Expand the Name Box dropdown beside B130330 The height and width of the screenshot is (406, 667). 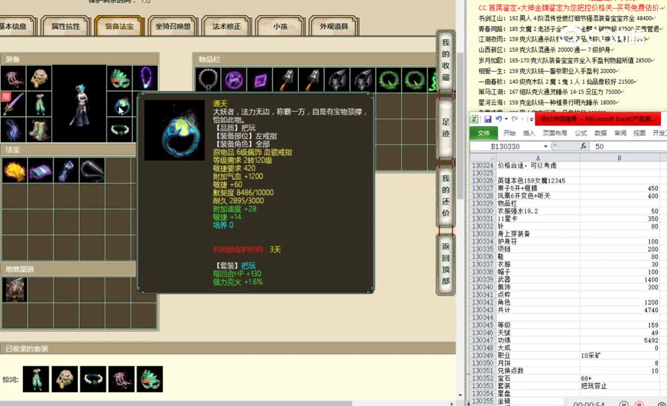[546, 147]
